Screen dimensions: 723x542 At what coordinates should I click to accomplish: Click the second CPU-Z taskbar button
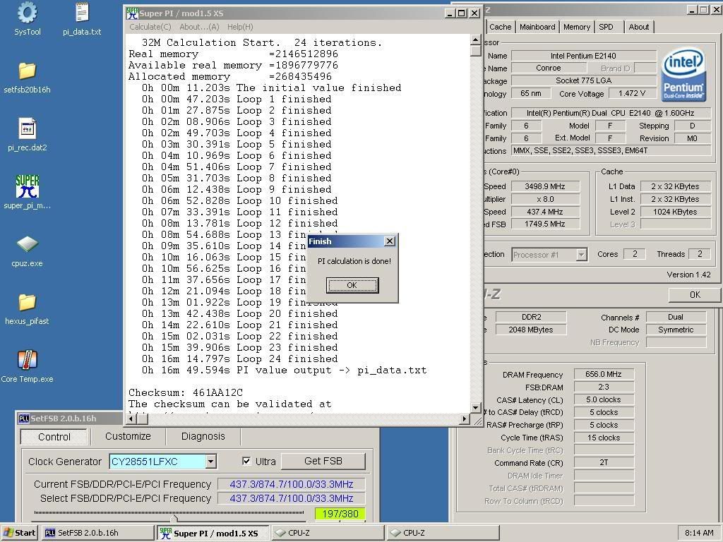coord(443,533)
